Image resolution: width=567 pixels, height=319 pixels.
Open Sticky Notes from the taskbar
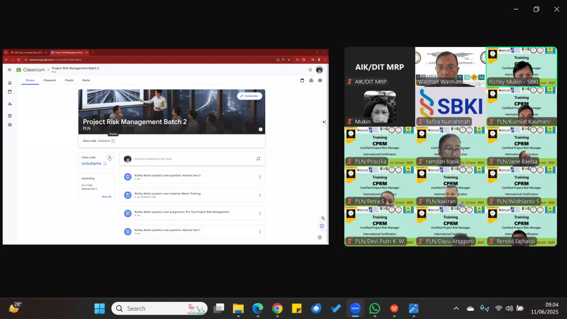coord(297,308)
